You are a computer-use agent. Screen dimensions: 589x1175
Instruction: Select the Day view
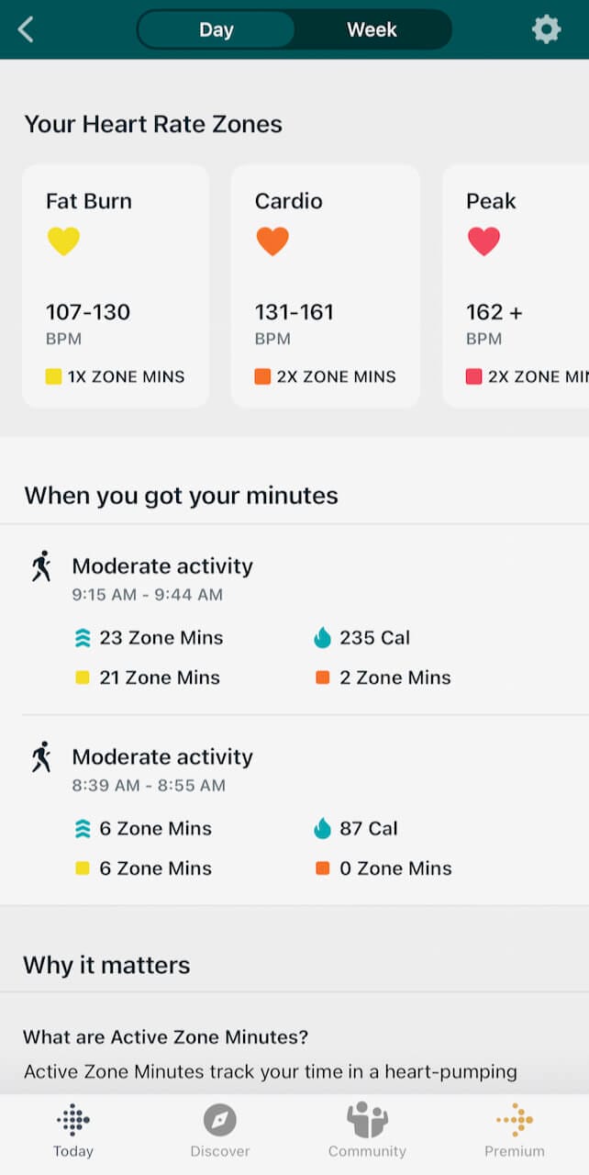point(217,28)
